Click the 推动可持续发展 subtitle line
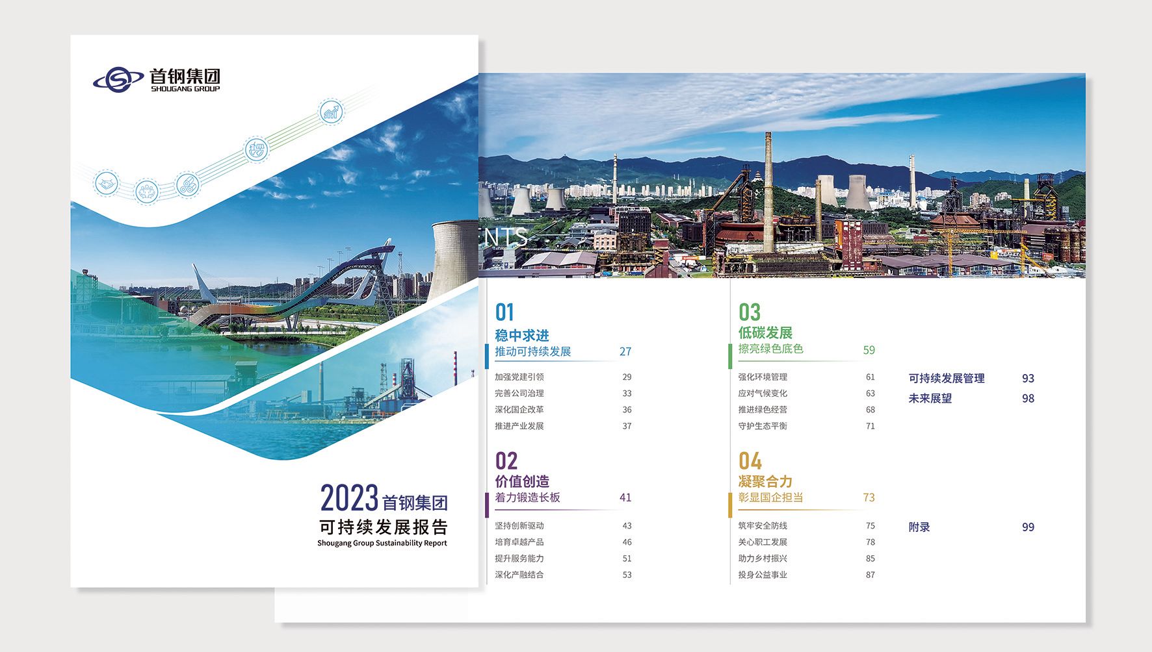The height and width of the screenshot is (652, 1152). [x=533, y=351]
